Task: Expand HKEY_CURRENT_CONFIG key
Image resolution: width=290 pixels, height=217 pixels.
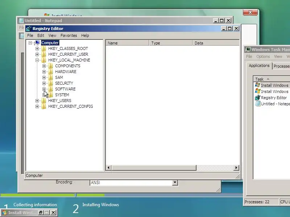Action: point(37,106)
